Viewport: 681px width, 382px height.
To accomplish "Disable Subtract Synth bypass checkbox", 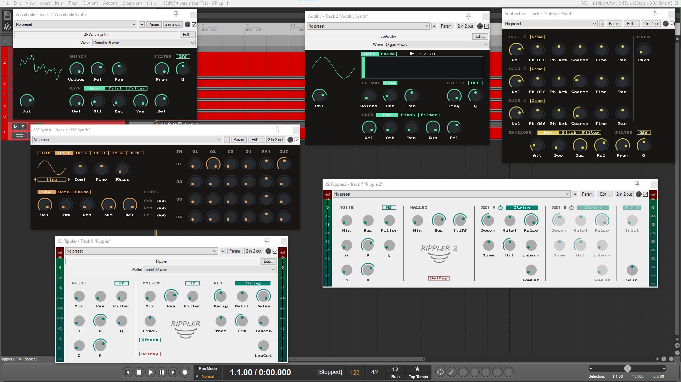I will point(672,24).
